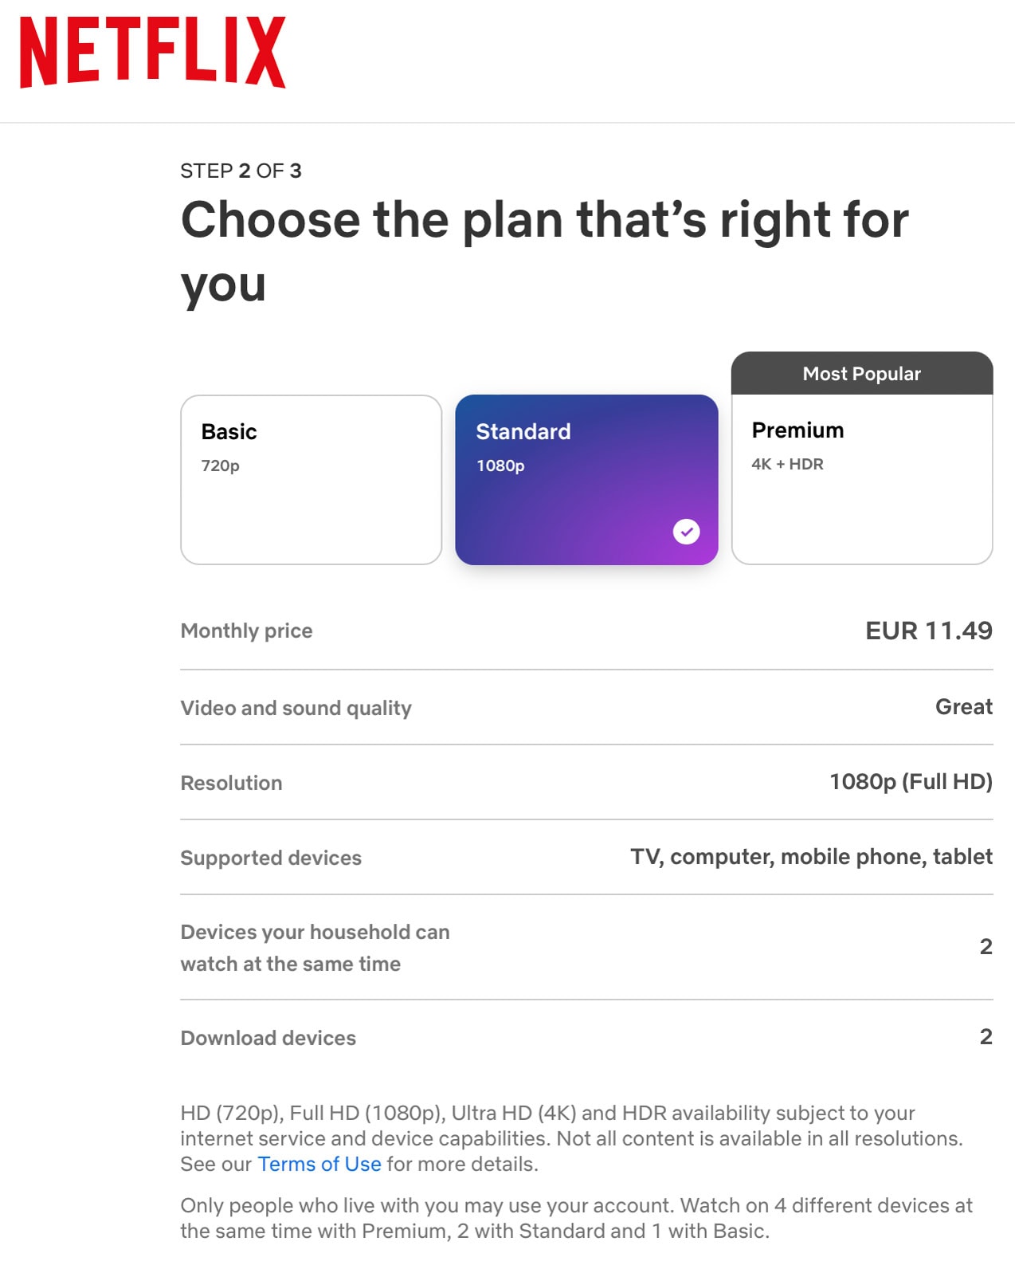Click the Standard plan title text
Image resolution: width=1015 pixels, height=1269 pixels.
pyautogui.click(x=523, y=431)
